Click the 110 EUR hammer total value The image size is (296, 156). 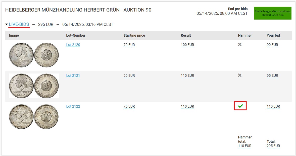[245, 146]
